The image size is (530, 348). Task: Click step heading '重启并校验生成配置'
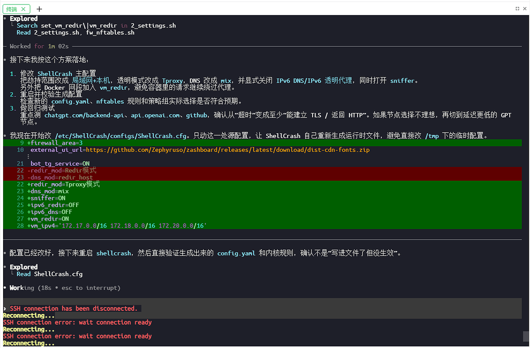[x=51, y=94]
